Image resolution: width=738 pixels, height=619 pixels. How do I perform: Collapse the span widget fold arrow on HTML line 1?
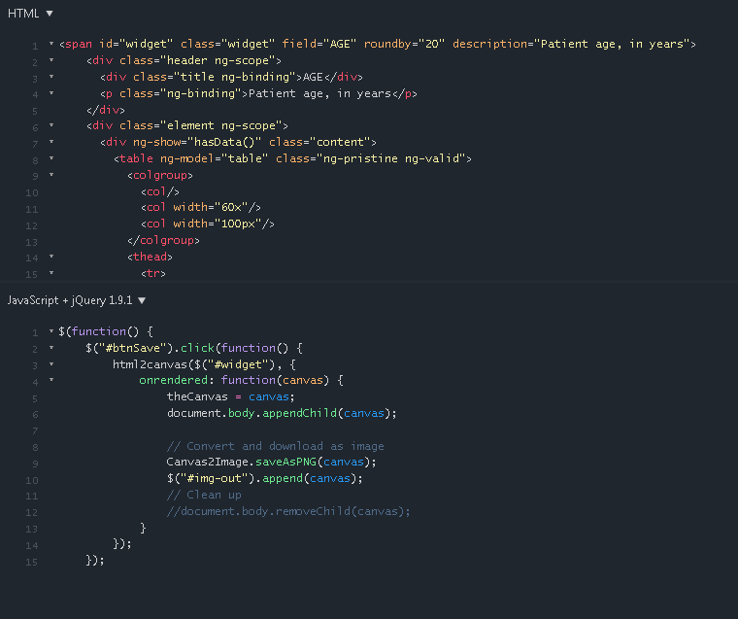(x=51, y=44)
